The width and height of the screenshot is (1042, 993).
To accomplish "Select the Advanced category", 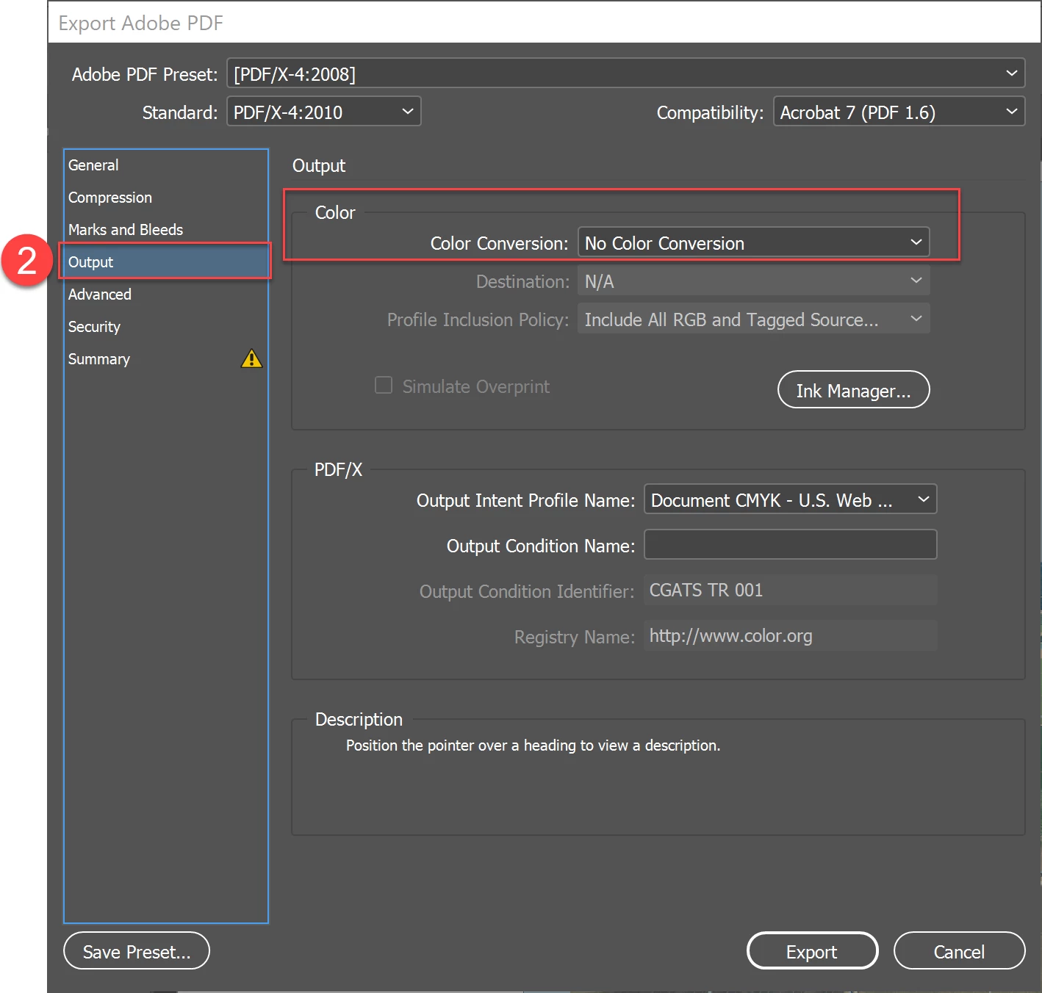I will tap(166, 295).
